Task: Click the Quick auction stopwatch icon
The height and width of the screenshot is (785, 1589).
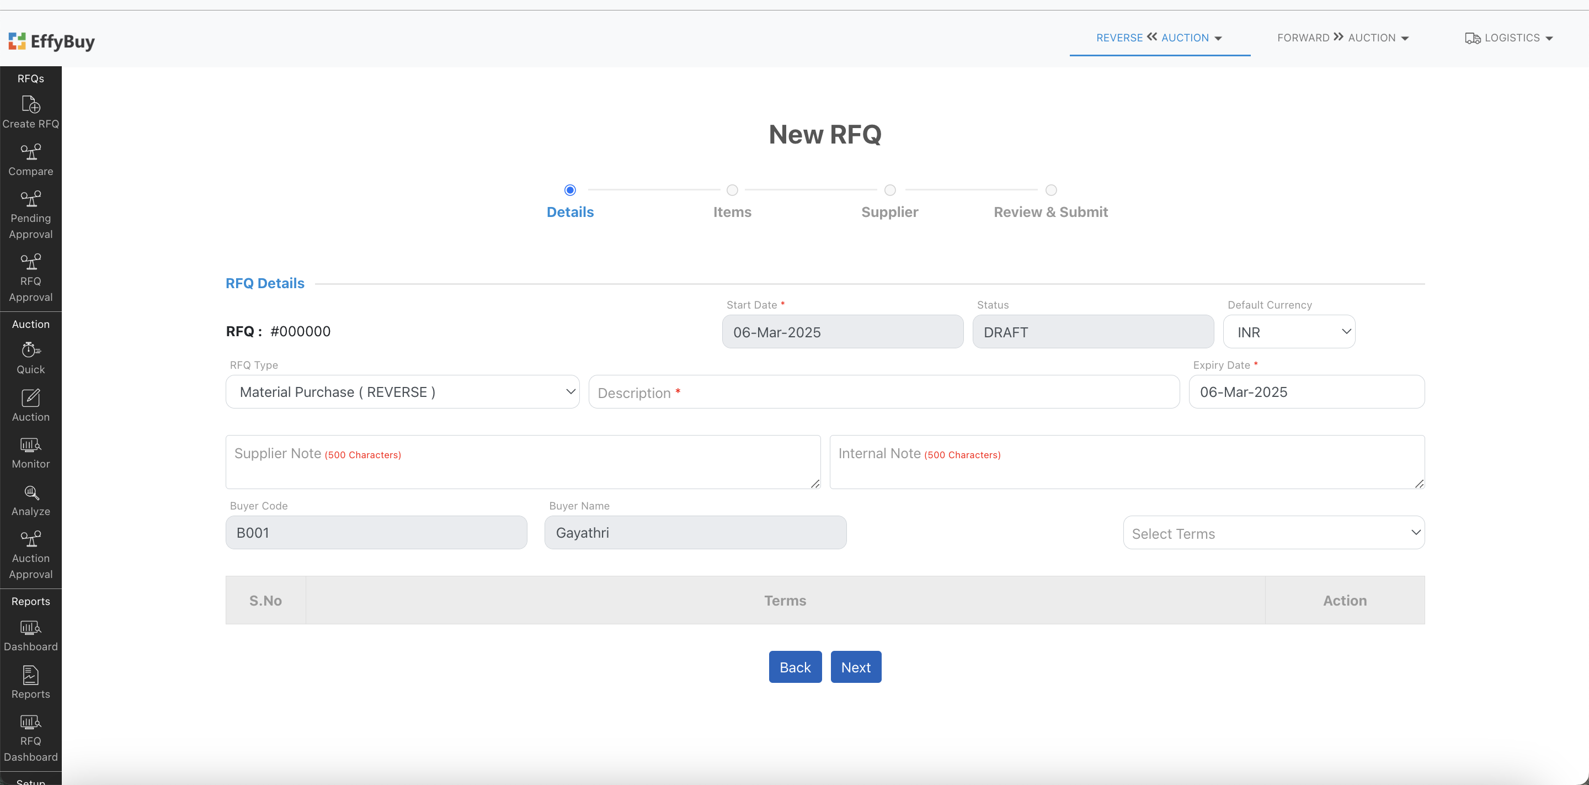Action: point(31,350)
